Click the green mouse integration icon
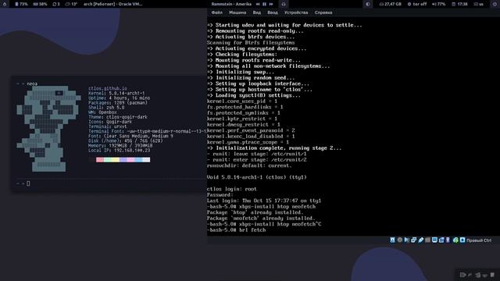 point(455,240)
